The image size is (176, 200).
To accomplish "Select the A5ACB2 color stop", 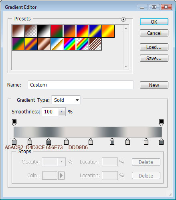I will [x=14, y=141].
